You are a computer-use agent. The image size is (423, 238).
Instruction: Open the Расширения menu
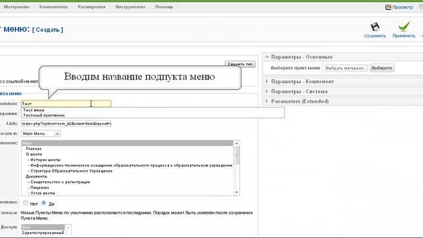[91, 7]
